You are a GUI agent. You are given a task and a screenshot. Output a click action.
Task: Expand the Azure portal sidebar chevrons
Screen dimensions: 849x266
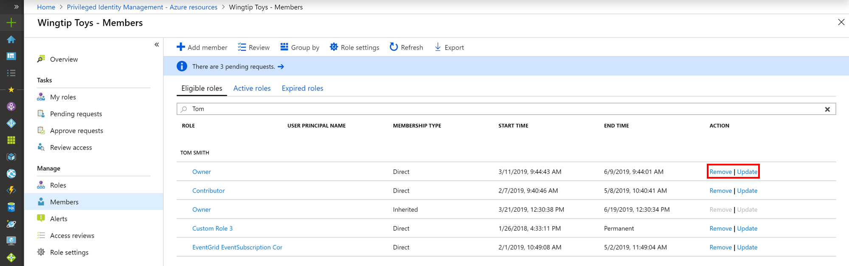click(16, 7)
